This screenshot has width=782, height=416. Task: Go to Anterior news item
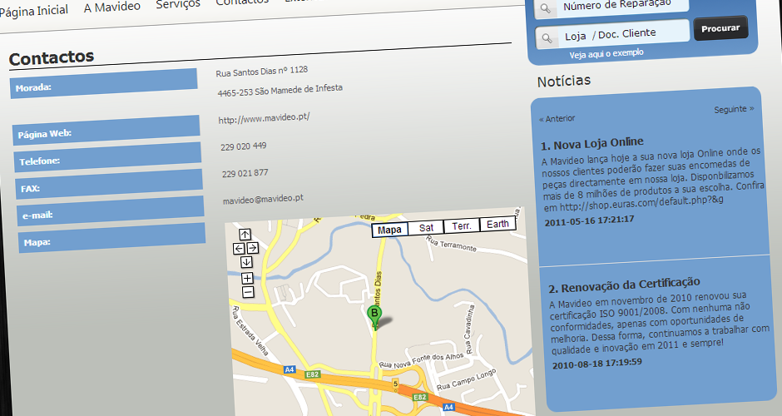[557, 119]
